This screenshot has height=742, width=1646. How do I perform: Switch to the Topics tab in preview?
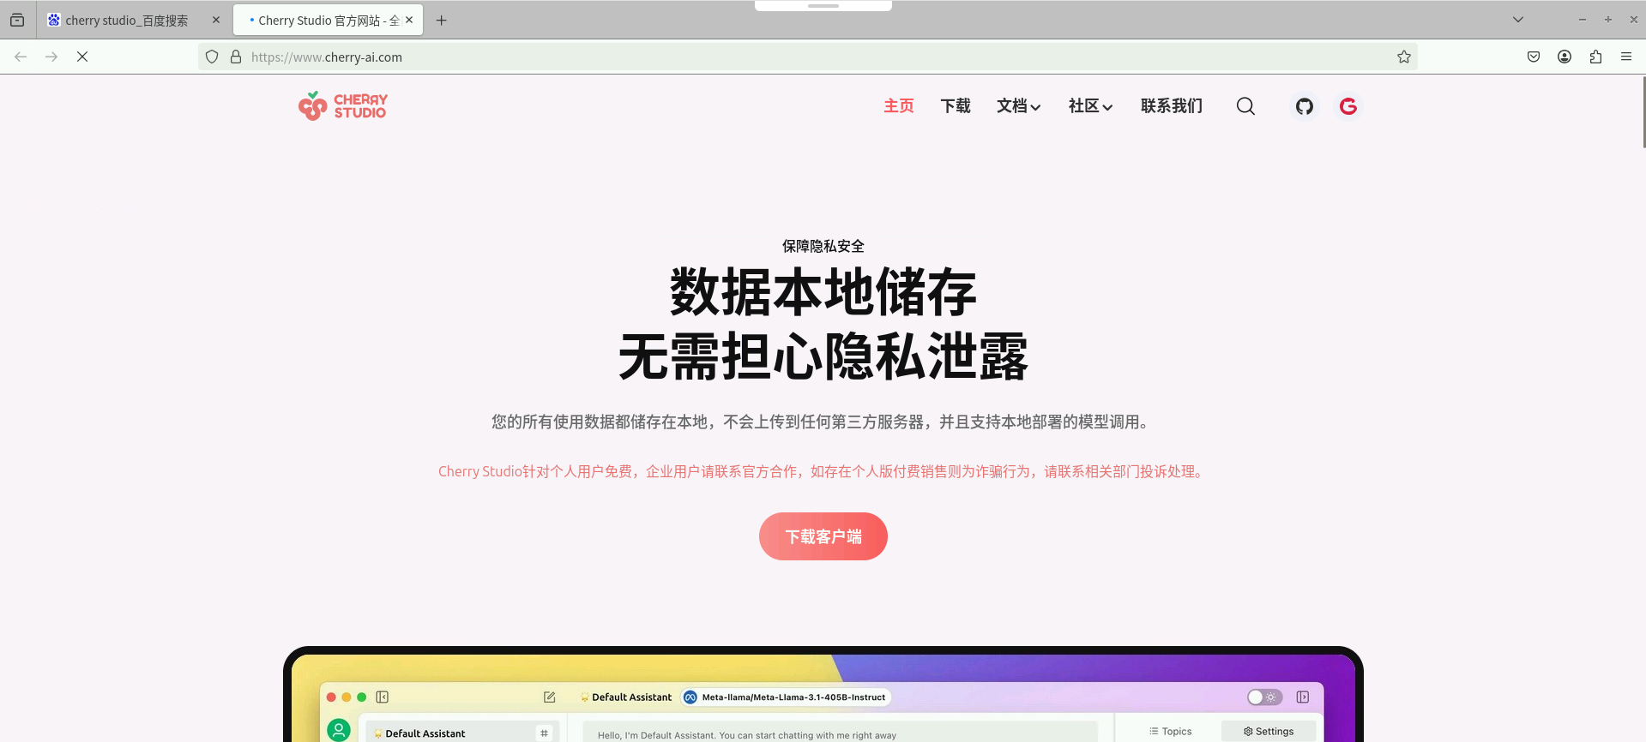click(x=1170, y=732)
